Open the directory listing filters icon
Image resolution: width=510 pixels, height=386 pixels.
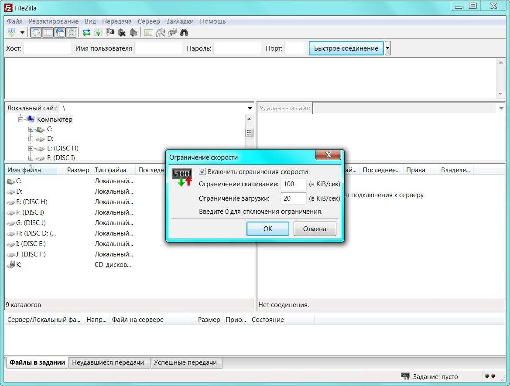149,32
